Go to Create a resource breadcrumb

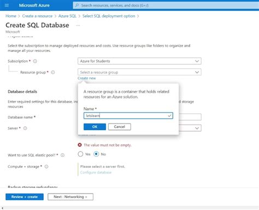tap(37, 16)
